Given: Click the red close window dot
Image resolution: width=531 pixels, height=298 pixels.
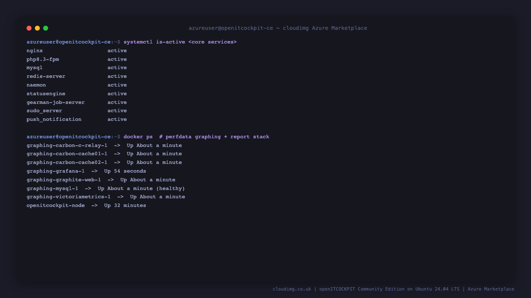Looking at the screenshot, I should 29,28.
